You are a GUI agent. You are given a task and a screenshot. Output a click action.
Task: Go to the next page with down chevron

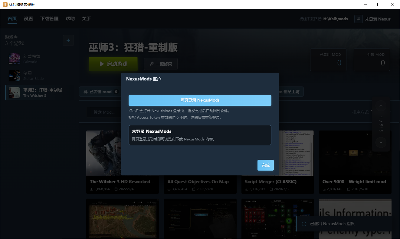tap(381, 142)
